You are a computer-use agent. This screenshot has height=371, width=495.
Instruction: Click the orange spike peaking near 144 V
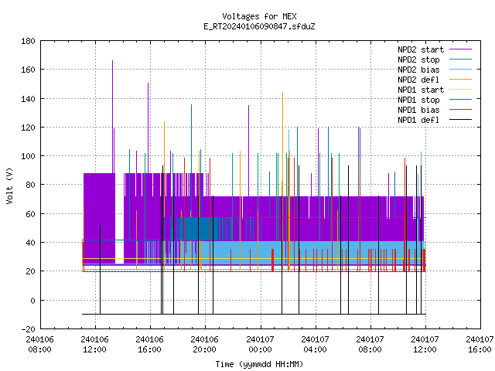(282, 144)
